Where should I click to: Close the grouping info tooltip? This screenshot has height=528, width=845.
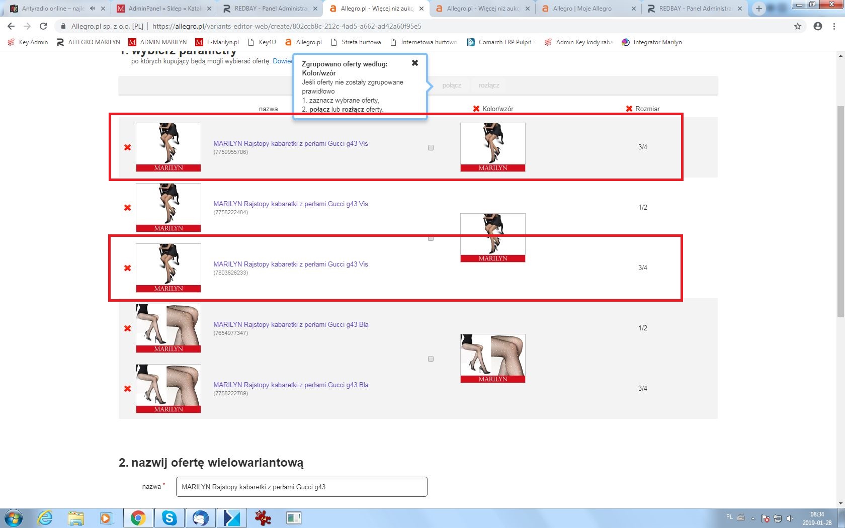click(414, 63)
